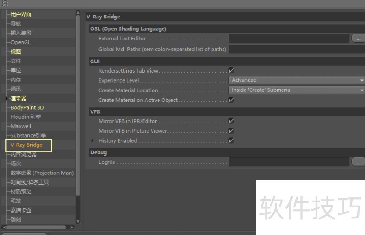365x235 pixels.
Task: Disable Create Material on Active Object
Action: [x=231, y=100]
